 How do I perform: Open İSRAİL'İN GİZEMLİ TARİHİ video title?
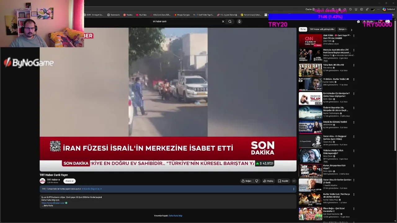click(335, 122)
